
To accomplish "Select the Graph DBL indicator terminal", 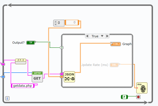I will (x=116, y=44).
